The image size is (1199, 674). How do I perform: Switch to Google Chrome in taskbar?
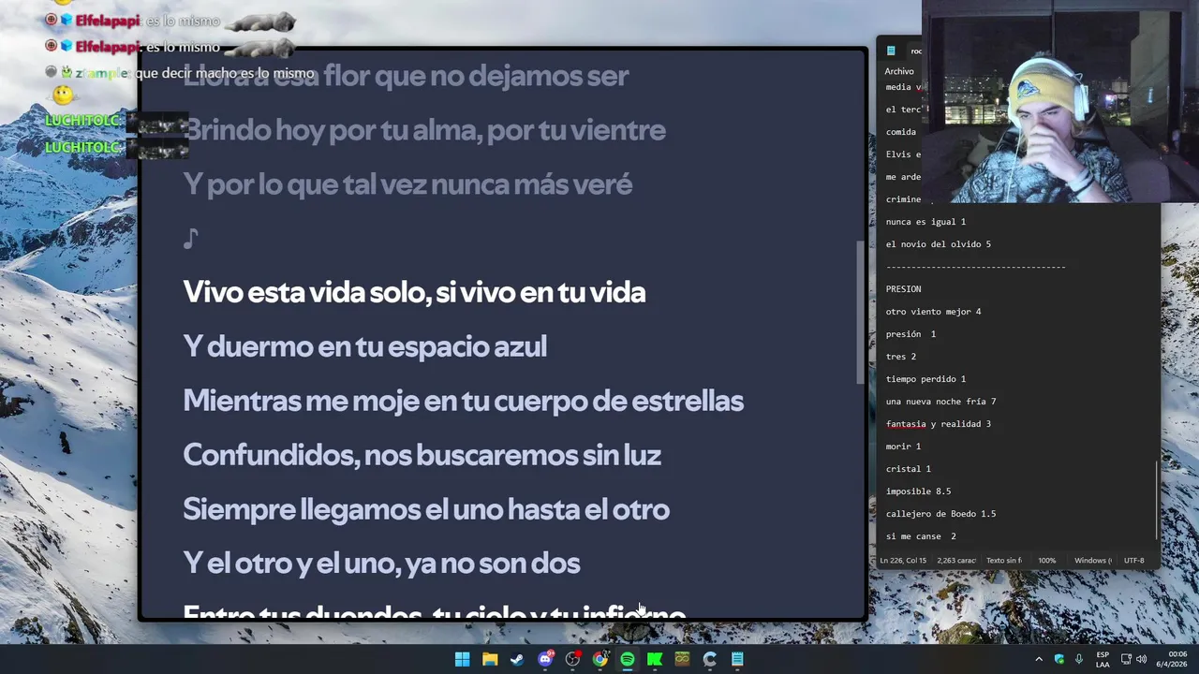click(x=599, y=659)
